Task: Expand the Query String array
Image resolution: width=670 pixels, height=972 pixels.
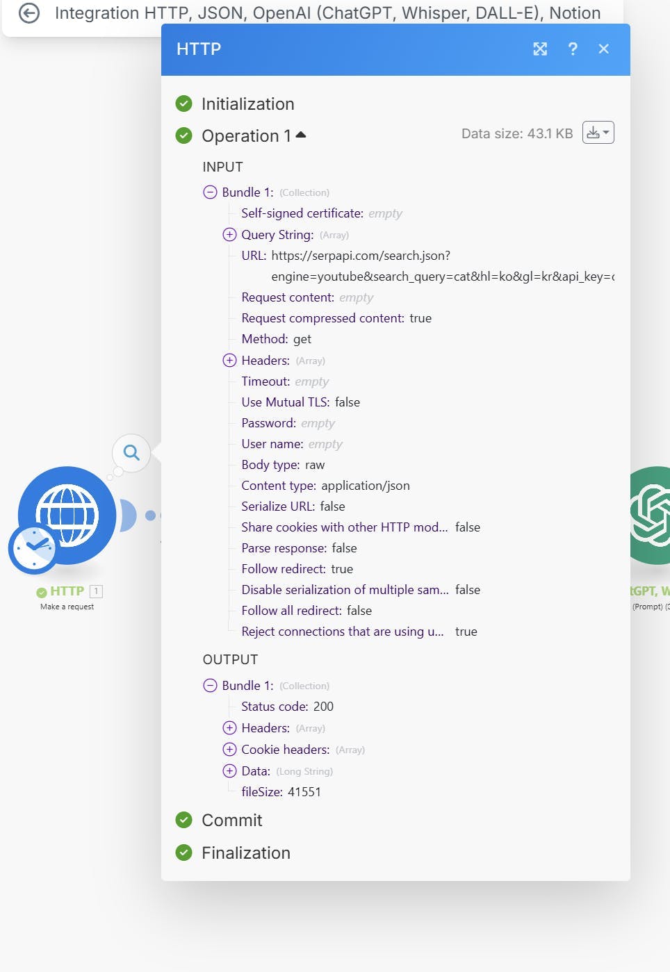Action: click(x=229, y=234)
